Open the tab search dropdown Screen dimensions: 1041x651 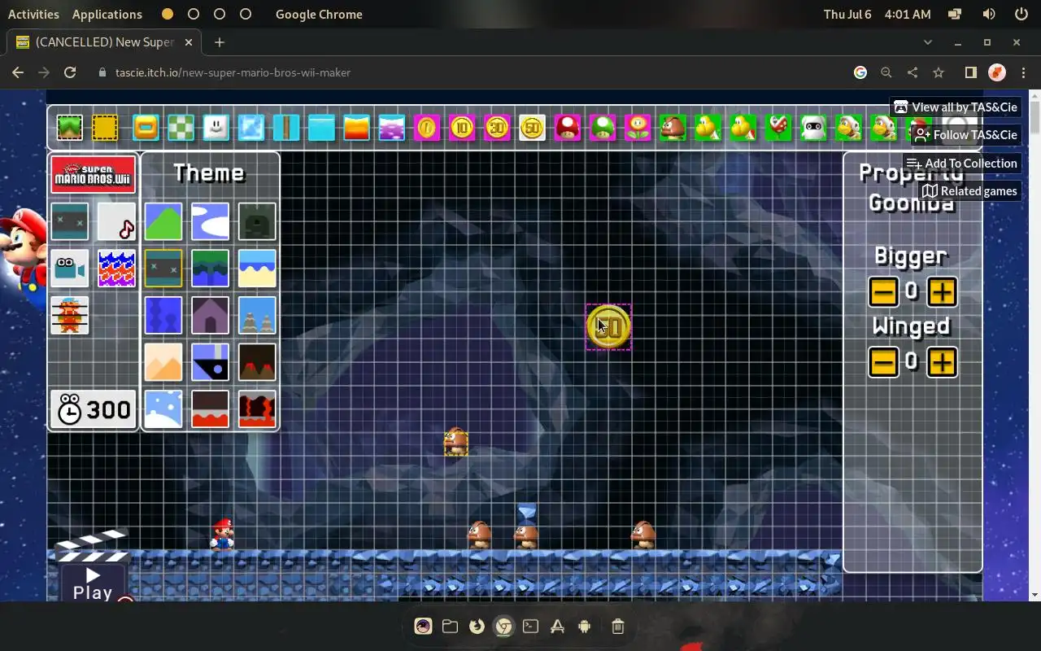[x=928, y=42]
